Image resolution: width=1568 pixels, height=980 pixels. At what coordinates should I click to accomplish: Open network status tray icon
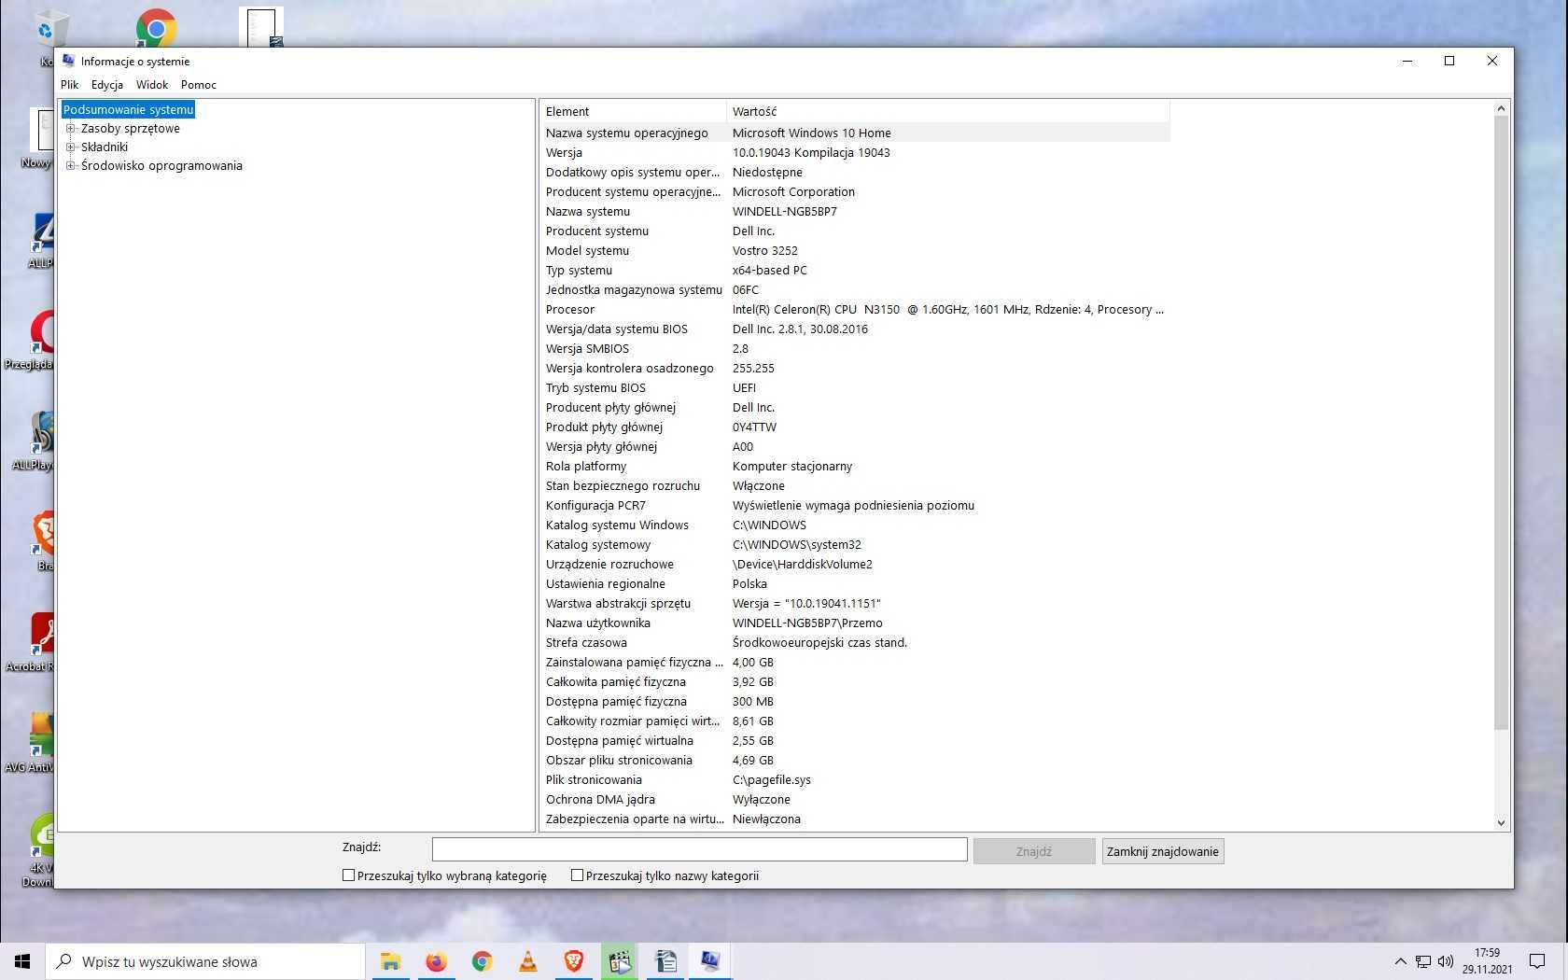click(1423, 961)
